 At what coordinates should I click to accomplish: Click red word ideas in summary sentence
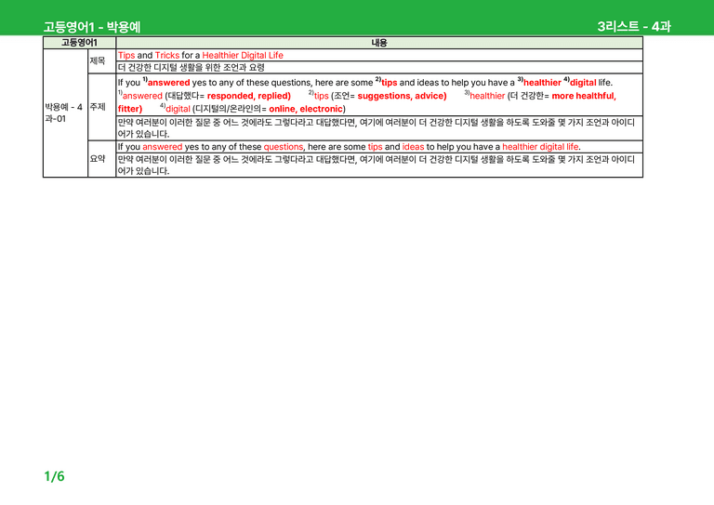coord(413,147)
